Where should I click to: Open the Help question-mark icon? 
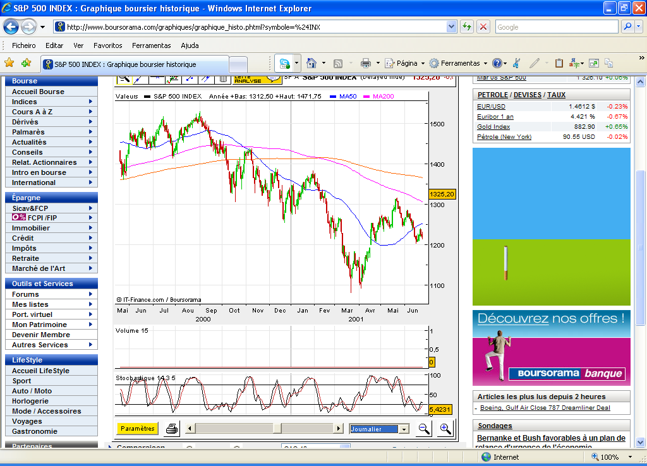(x=497, y=63)
